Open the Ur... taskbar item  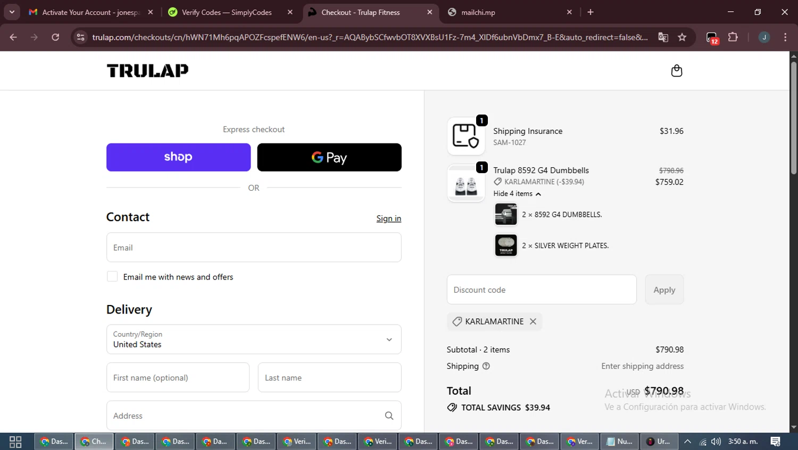coord(659,441)
